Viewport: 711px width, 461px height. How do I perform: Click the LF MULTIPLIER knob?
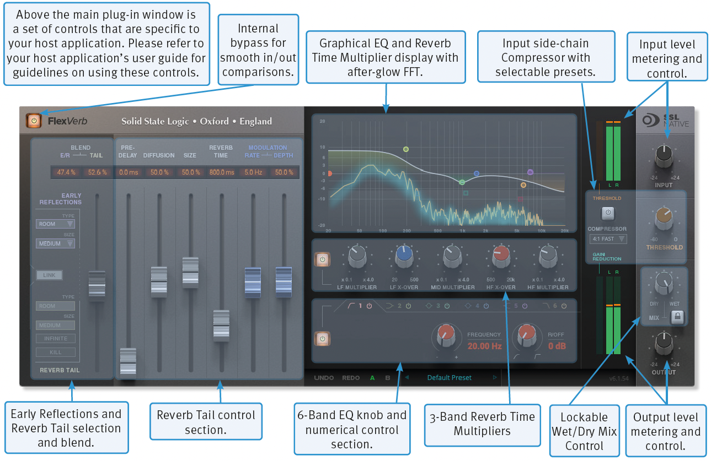tap(357, 256)
